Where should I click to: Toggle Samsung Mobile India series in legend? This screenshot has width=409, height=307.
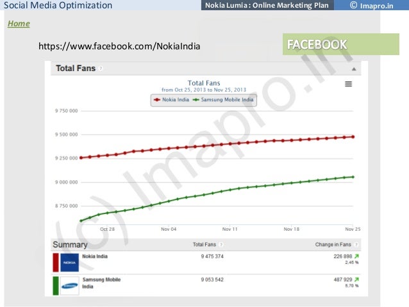pyautogui.click(x=223, y=99)
